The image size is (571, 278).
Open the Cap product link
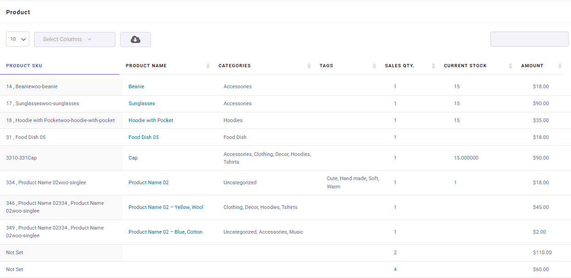click(x=133, y=158)
